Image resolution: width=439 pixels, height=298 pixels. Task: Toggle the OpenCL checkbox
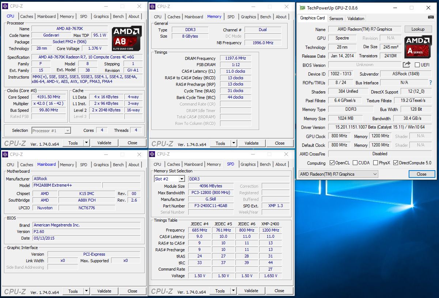pos(332,163)
